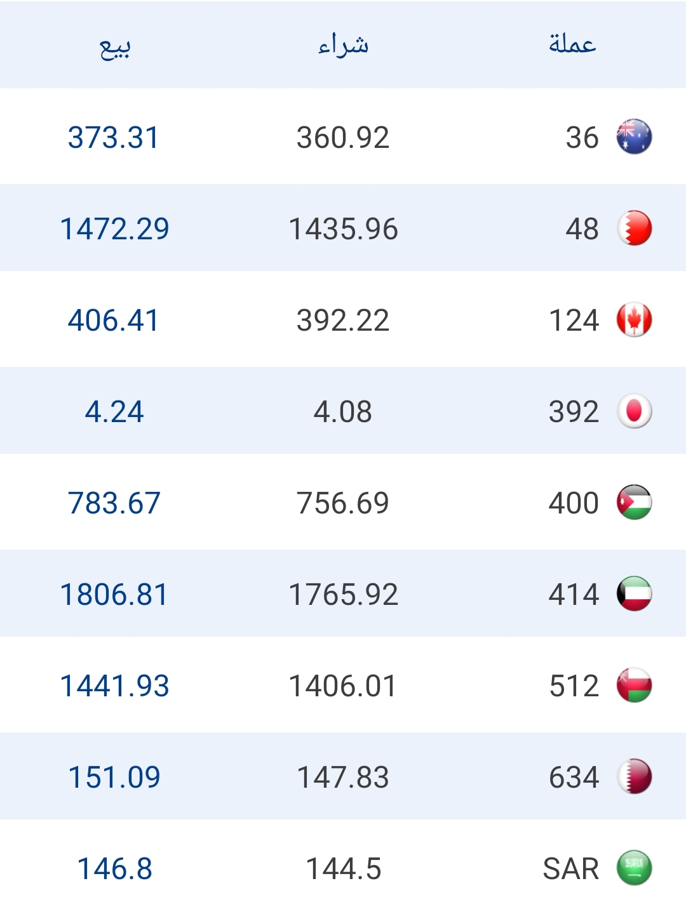Tap the Kuwait flag icon
Screen dimensions: 686x914
click(x=634, y=594)
